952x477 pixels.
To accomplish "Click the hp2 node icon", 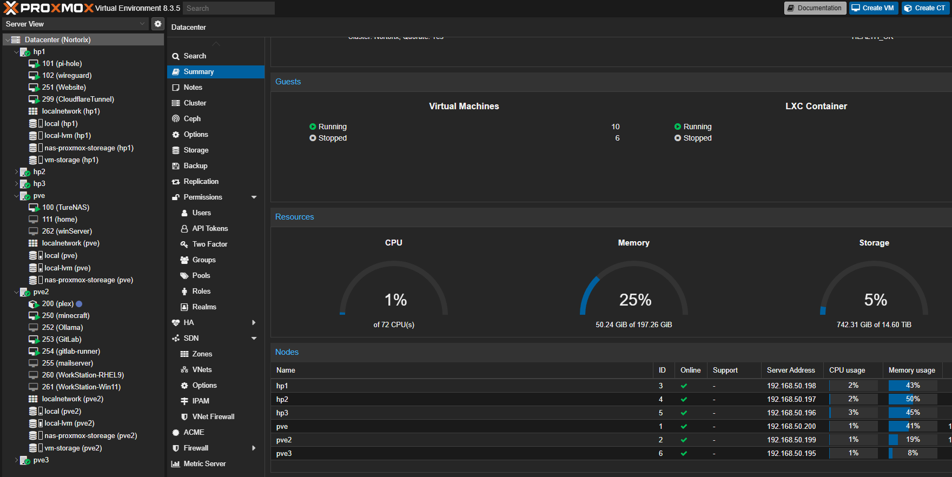I will (25, 172).
